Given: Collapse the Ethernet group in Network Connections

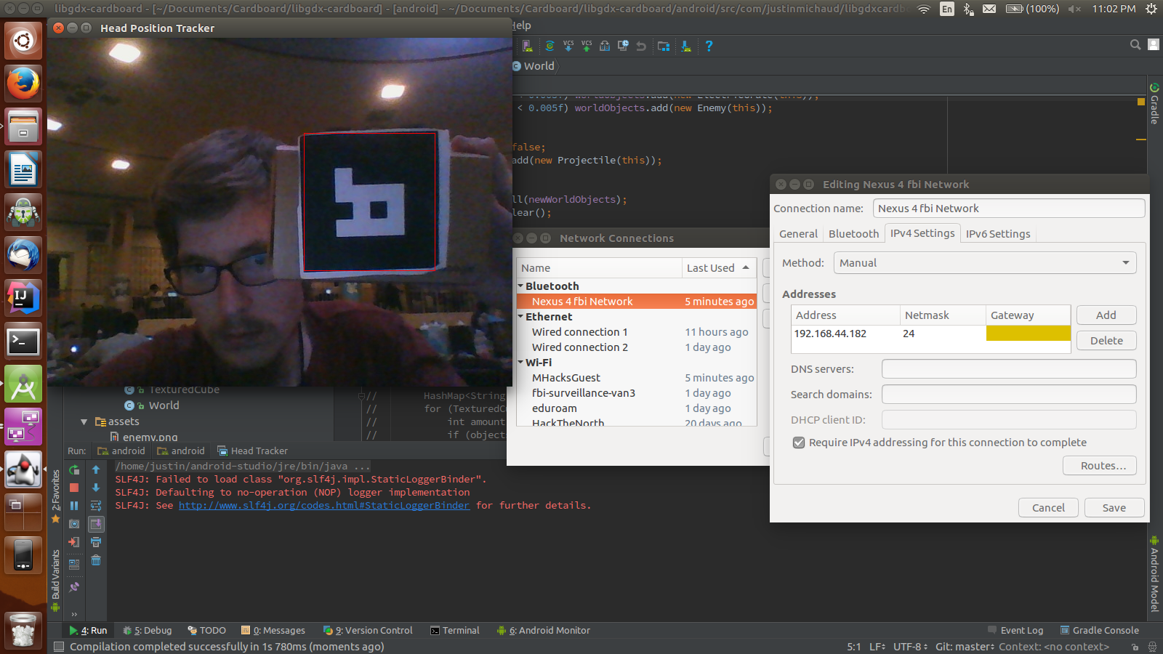Looking at the screenshot, I should [x=520, y=317].
